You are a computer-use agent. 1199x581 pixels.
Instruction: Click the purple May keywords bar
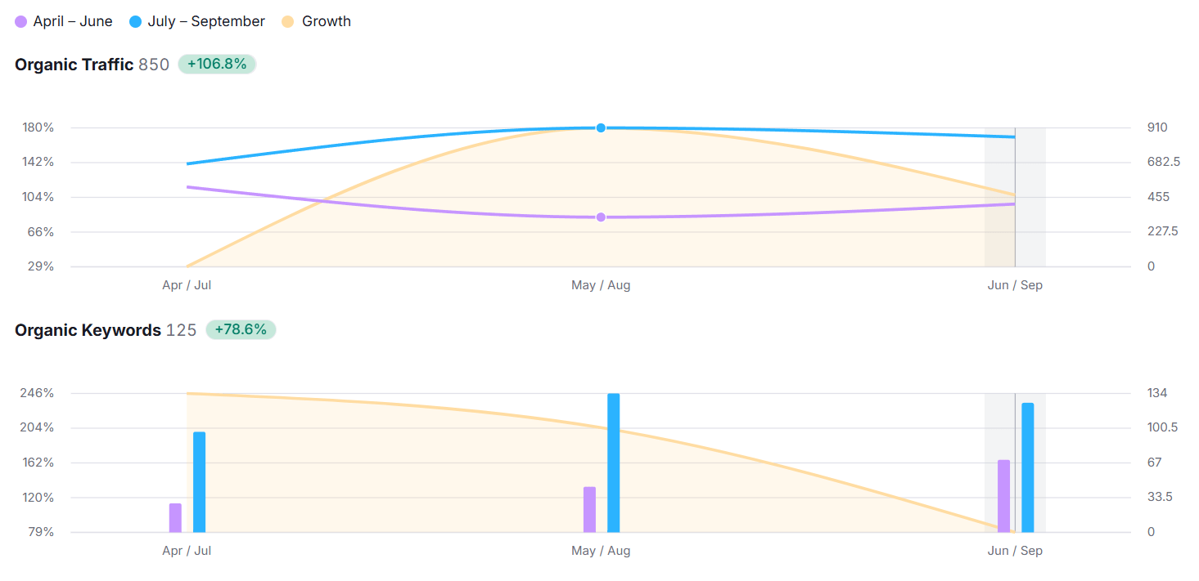coord(589,510)
